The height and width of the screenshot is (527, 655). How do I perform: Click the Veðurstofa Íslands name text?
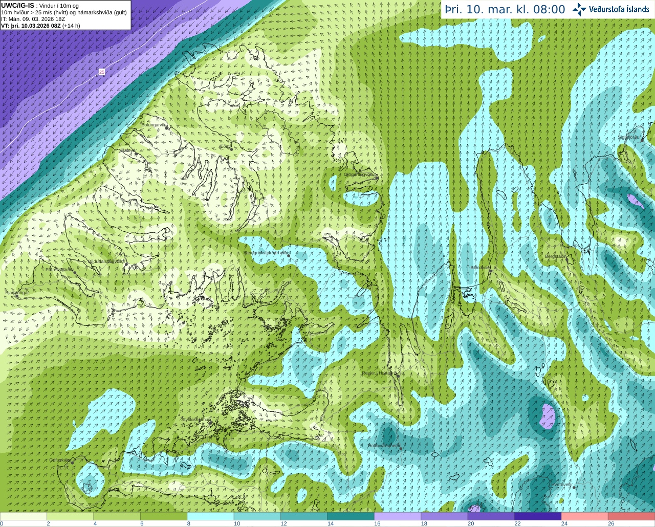pyautogui.click(x=619, y=9)
